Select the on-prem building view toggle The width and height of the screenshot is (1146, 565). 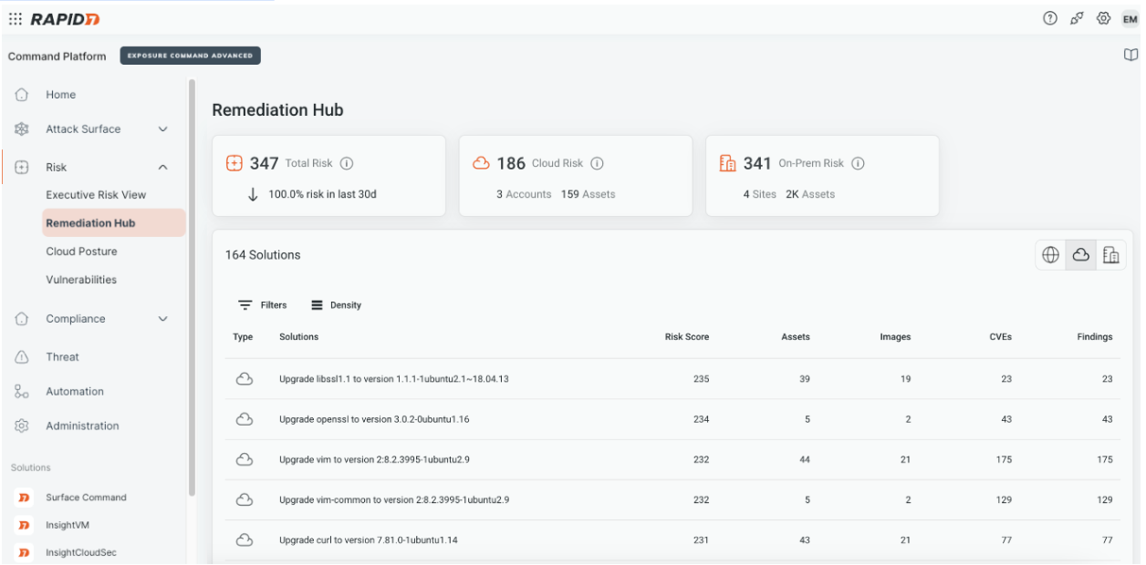[x=1110, y=255]
